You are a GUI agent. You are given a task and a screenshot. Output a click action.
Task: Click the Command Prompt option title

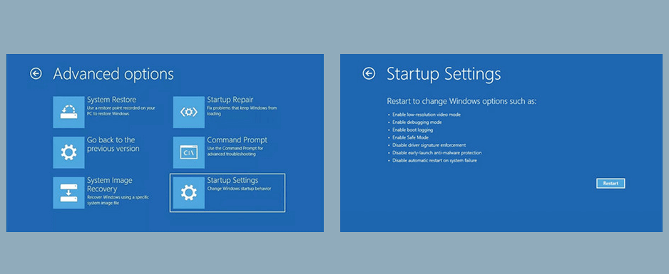pyautogui.click(x=238, y=140)
